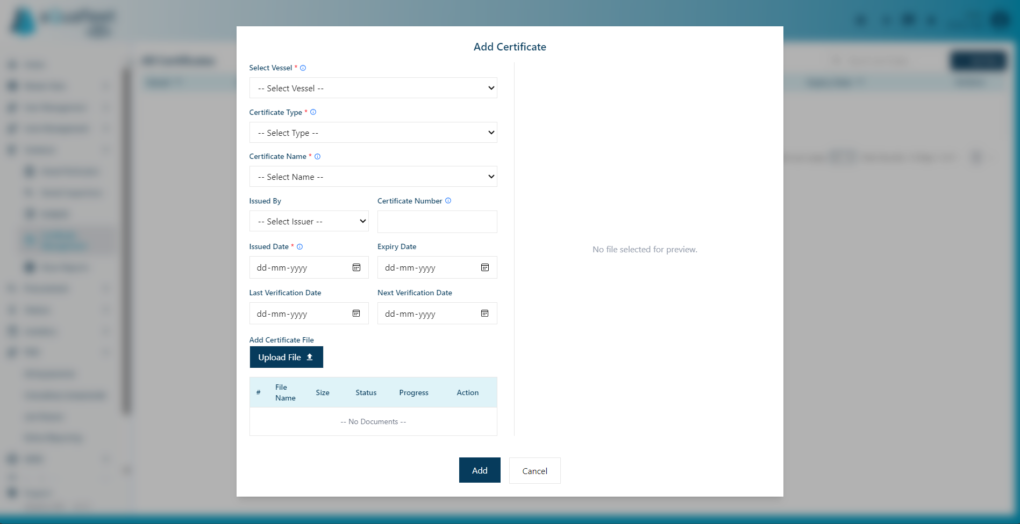Expand the Certificate Type dropdown

pos(373,132)
